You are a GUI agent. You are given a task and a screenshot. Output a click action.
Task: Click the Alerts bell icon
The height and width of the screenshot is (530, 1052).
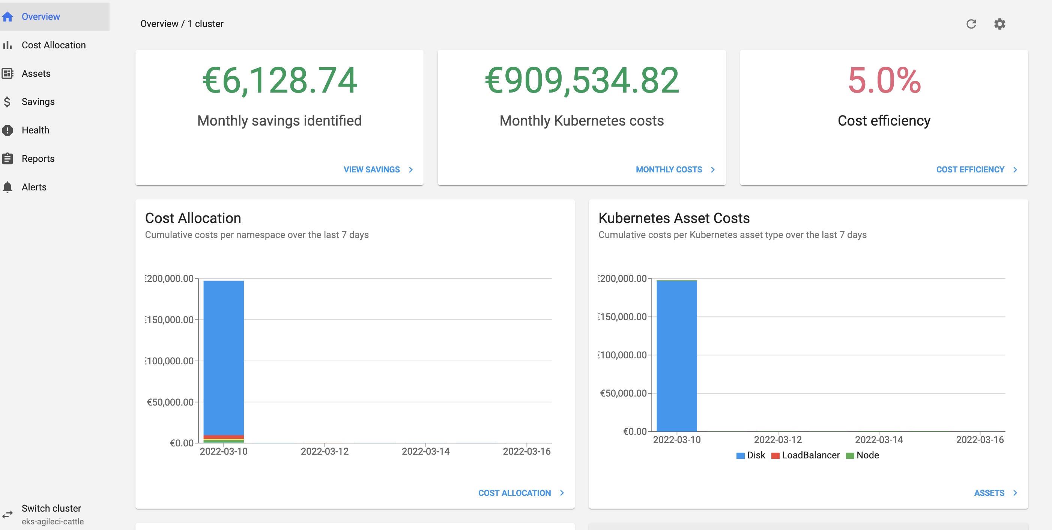(8, 187)
